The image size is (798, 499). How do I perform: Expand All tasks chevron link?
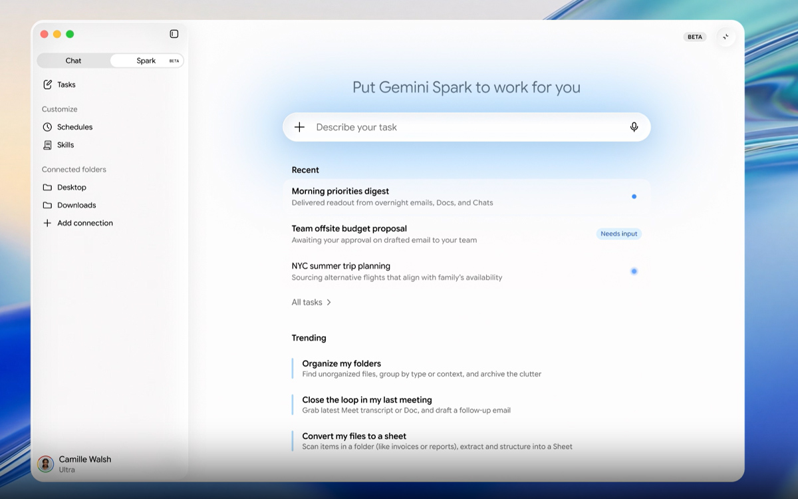[x=311, y=302]
